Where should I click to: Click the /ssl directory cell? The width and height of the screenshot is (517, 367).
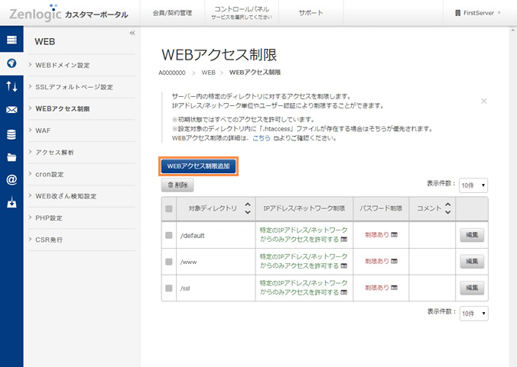[x=216, y=288]
